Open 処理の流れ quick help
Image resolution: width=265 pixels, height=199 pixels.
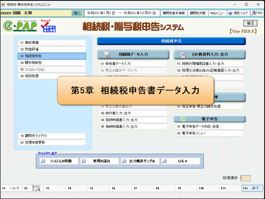point(100,161)
